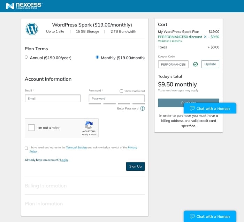Image resolution: width=244 pixels, height=222 pixels.
Task: Open the reCAPTCHA Terms link
Action: pyautogui.click(x=93, y=134)
